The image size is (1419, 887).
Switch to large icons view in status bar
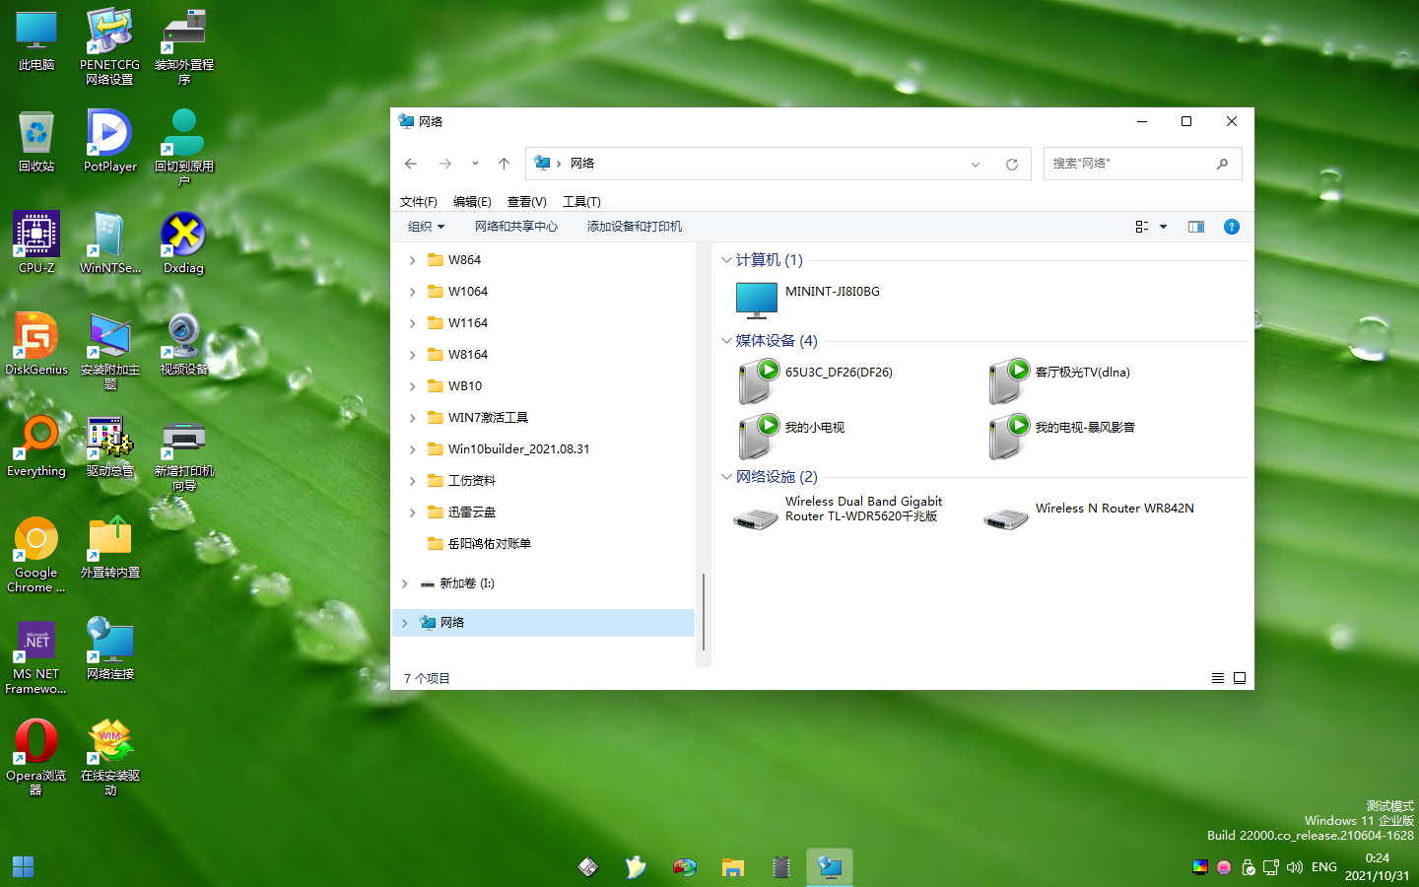(1240, 678)
